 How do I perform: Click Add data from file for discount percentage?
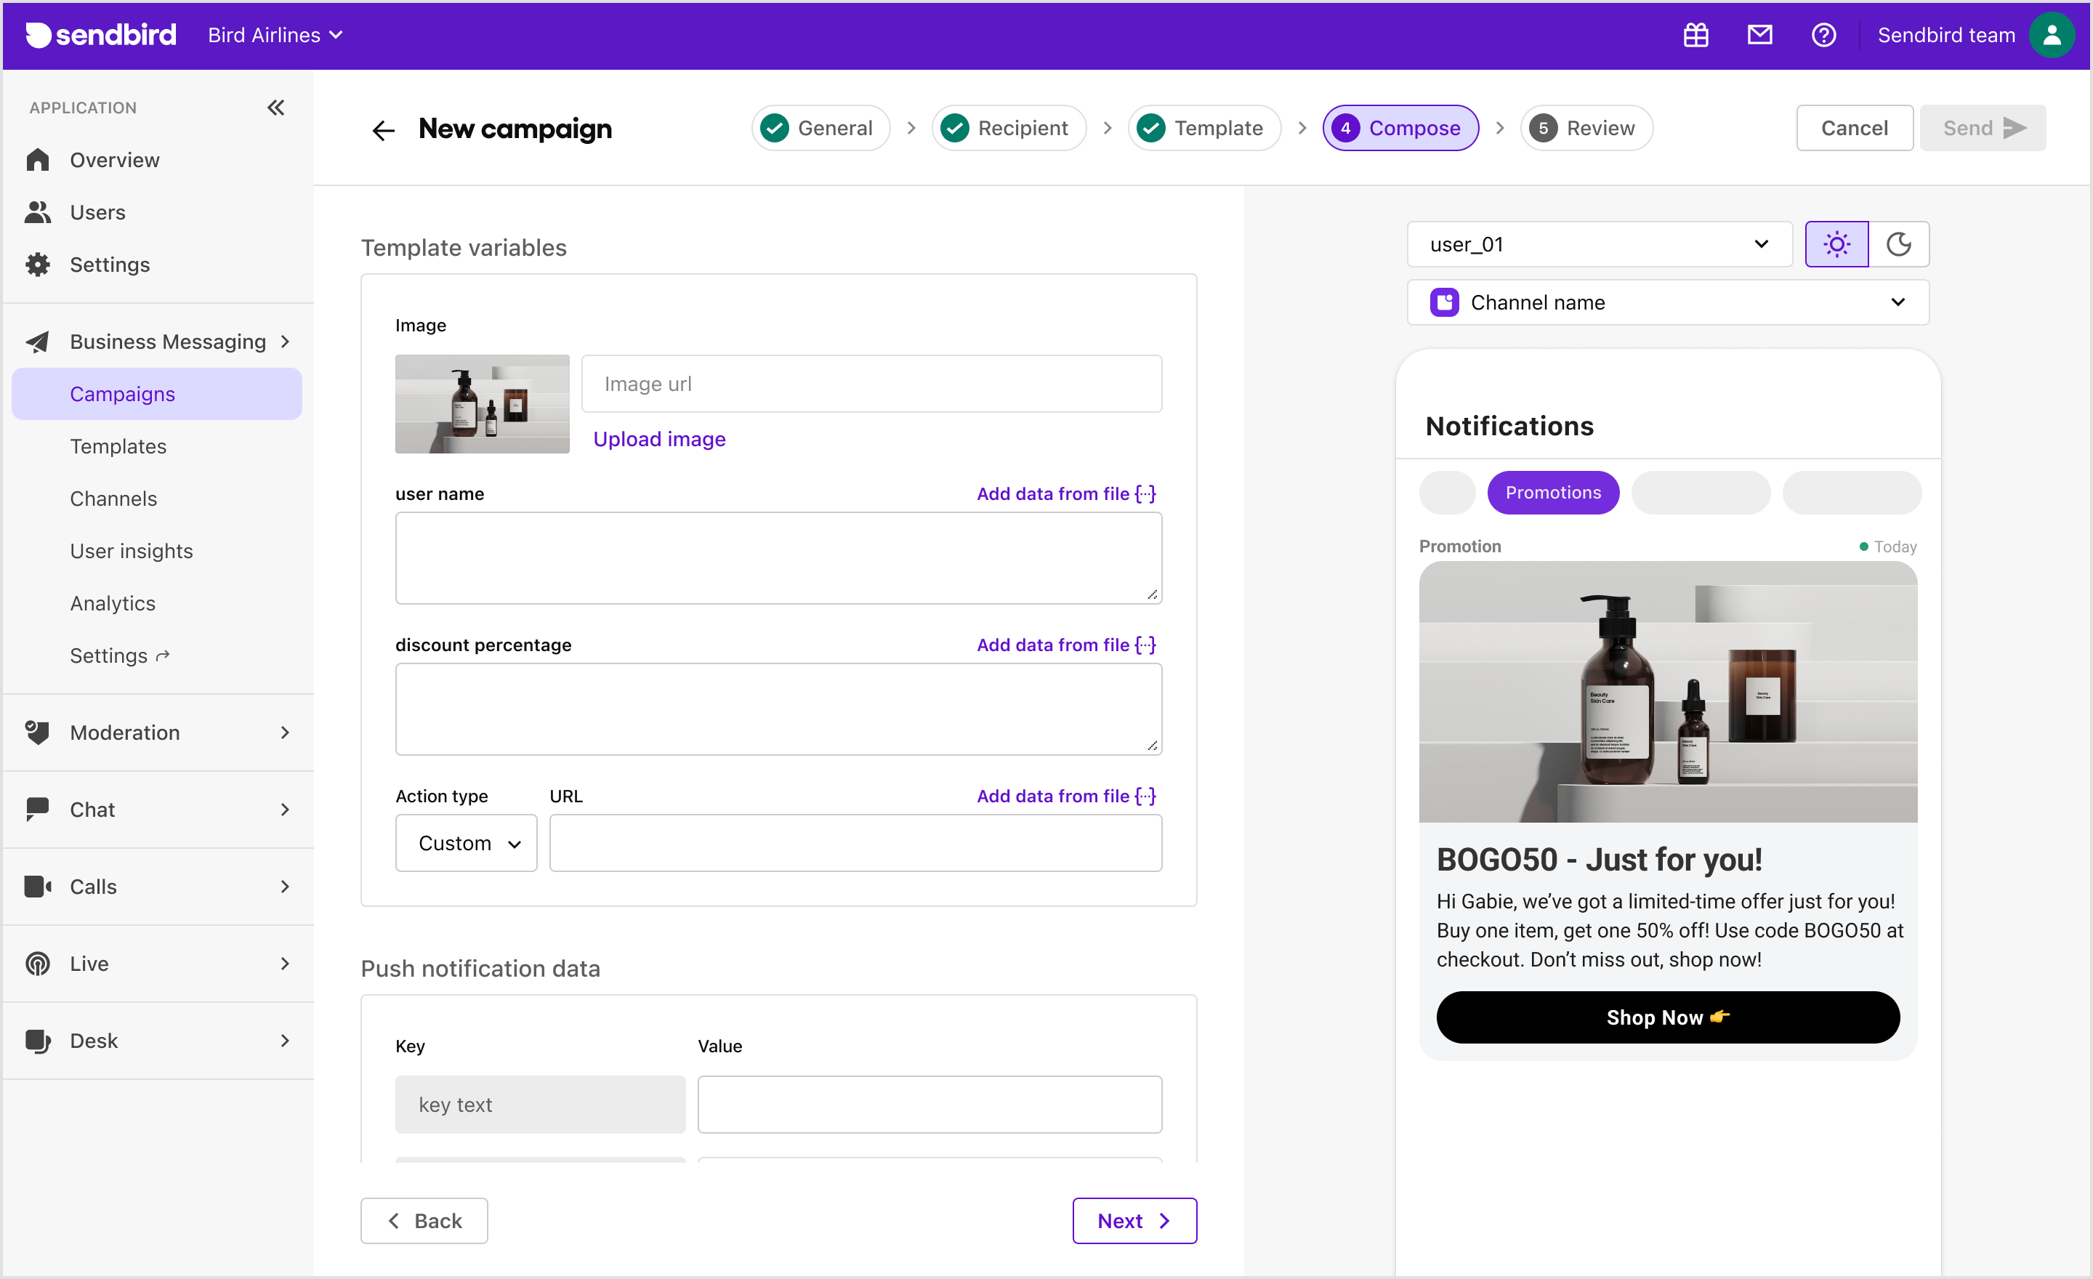(1066, 645)
